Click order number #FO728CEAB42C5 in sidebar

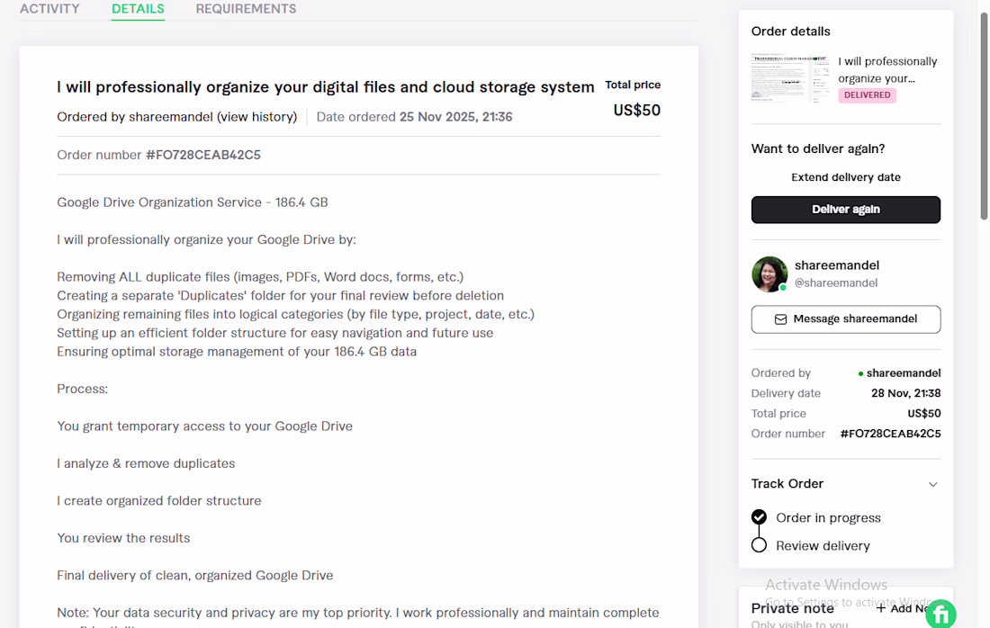pyautogui.click(x=890, y=434)
